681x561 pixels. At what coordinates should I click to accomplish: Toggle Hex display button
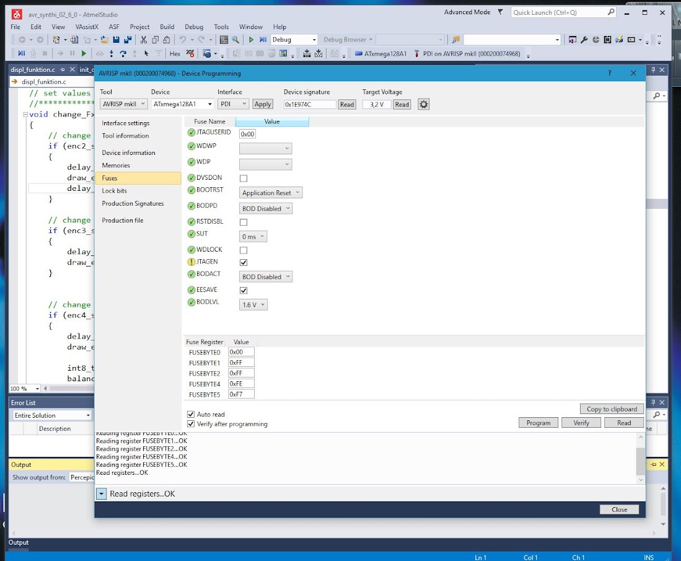point(175,53)
